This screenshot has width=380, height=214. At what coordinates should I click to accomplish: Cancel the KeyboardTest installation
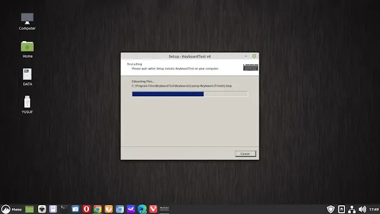245,154
